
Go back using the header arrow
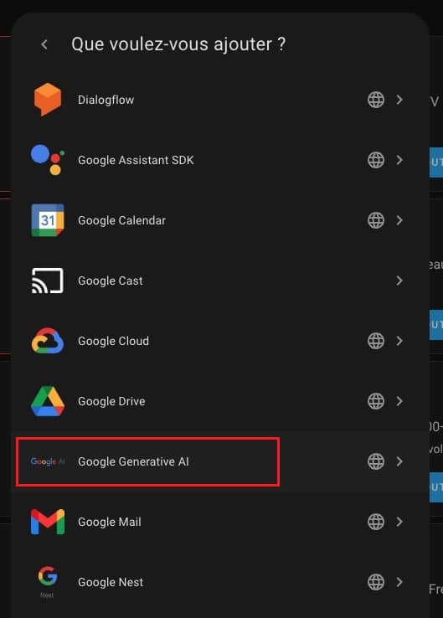44,44
